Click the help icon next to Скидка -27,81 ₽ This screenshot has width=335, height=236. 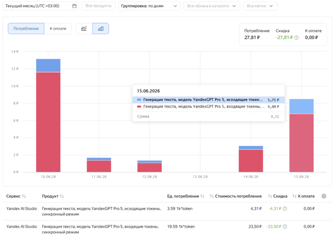pos(297,38)
